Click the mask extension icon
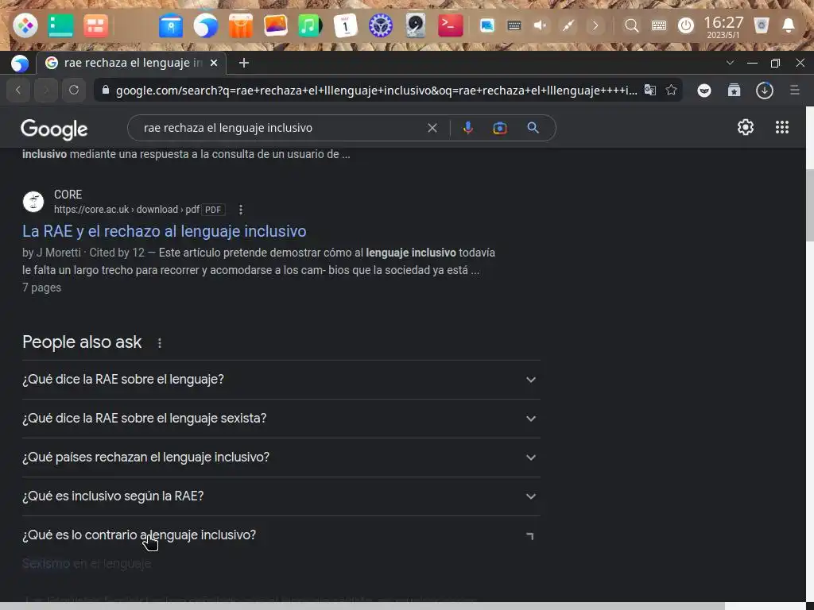The image size is (814, 610). [704, 91]
